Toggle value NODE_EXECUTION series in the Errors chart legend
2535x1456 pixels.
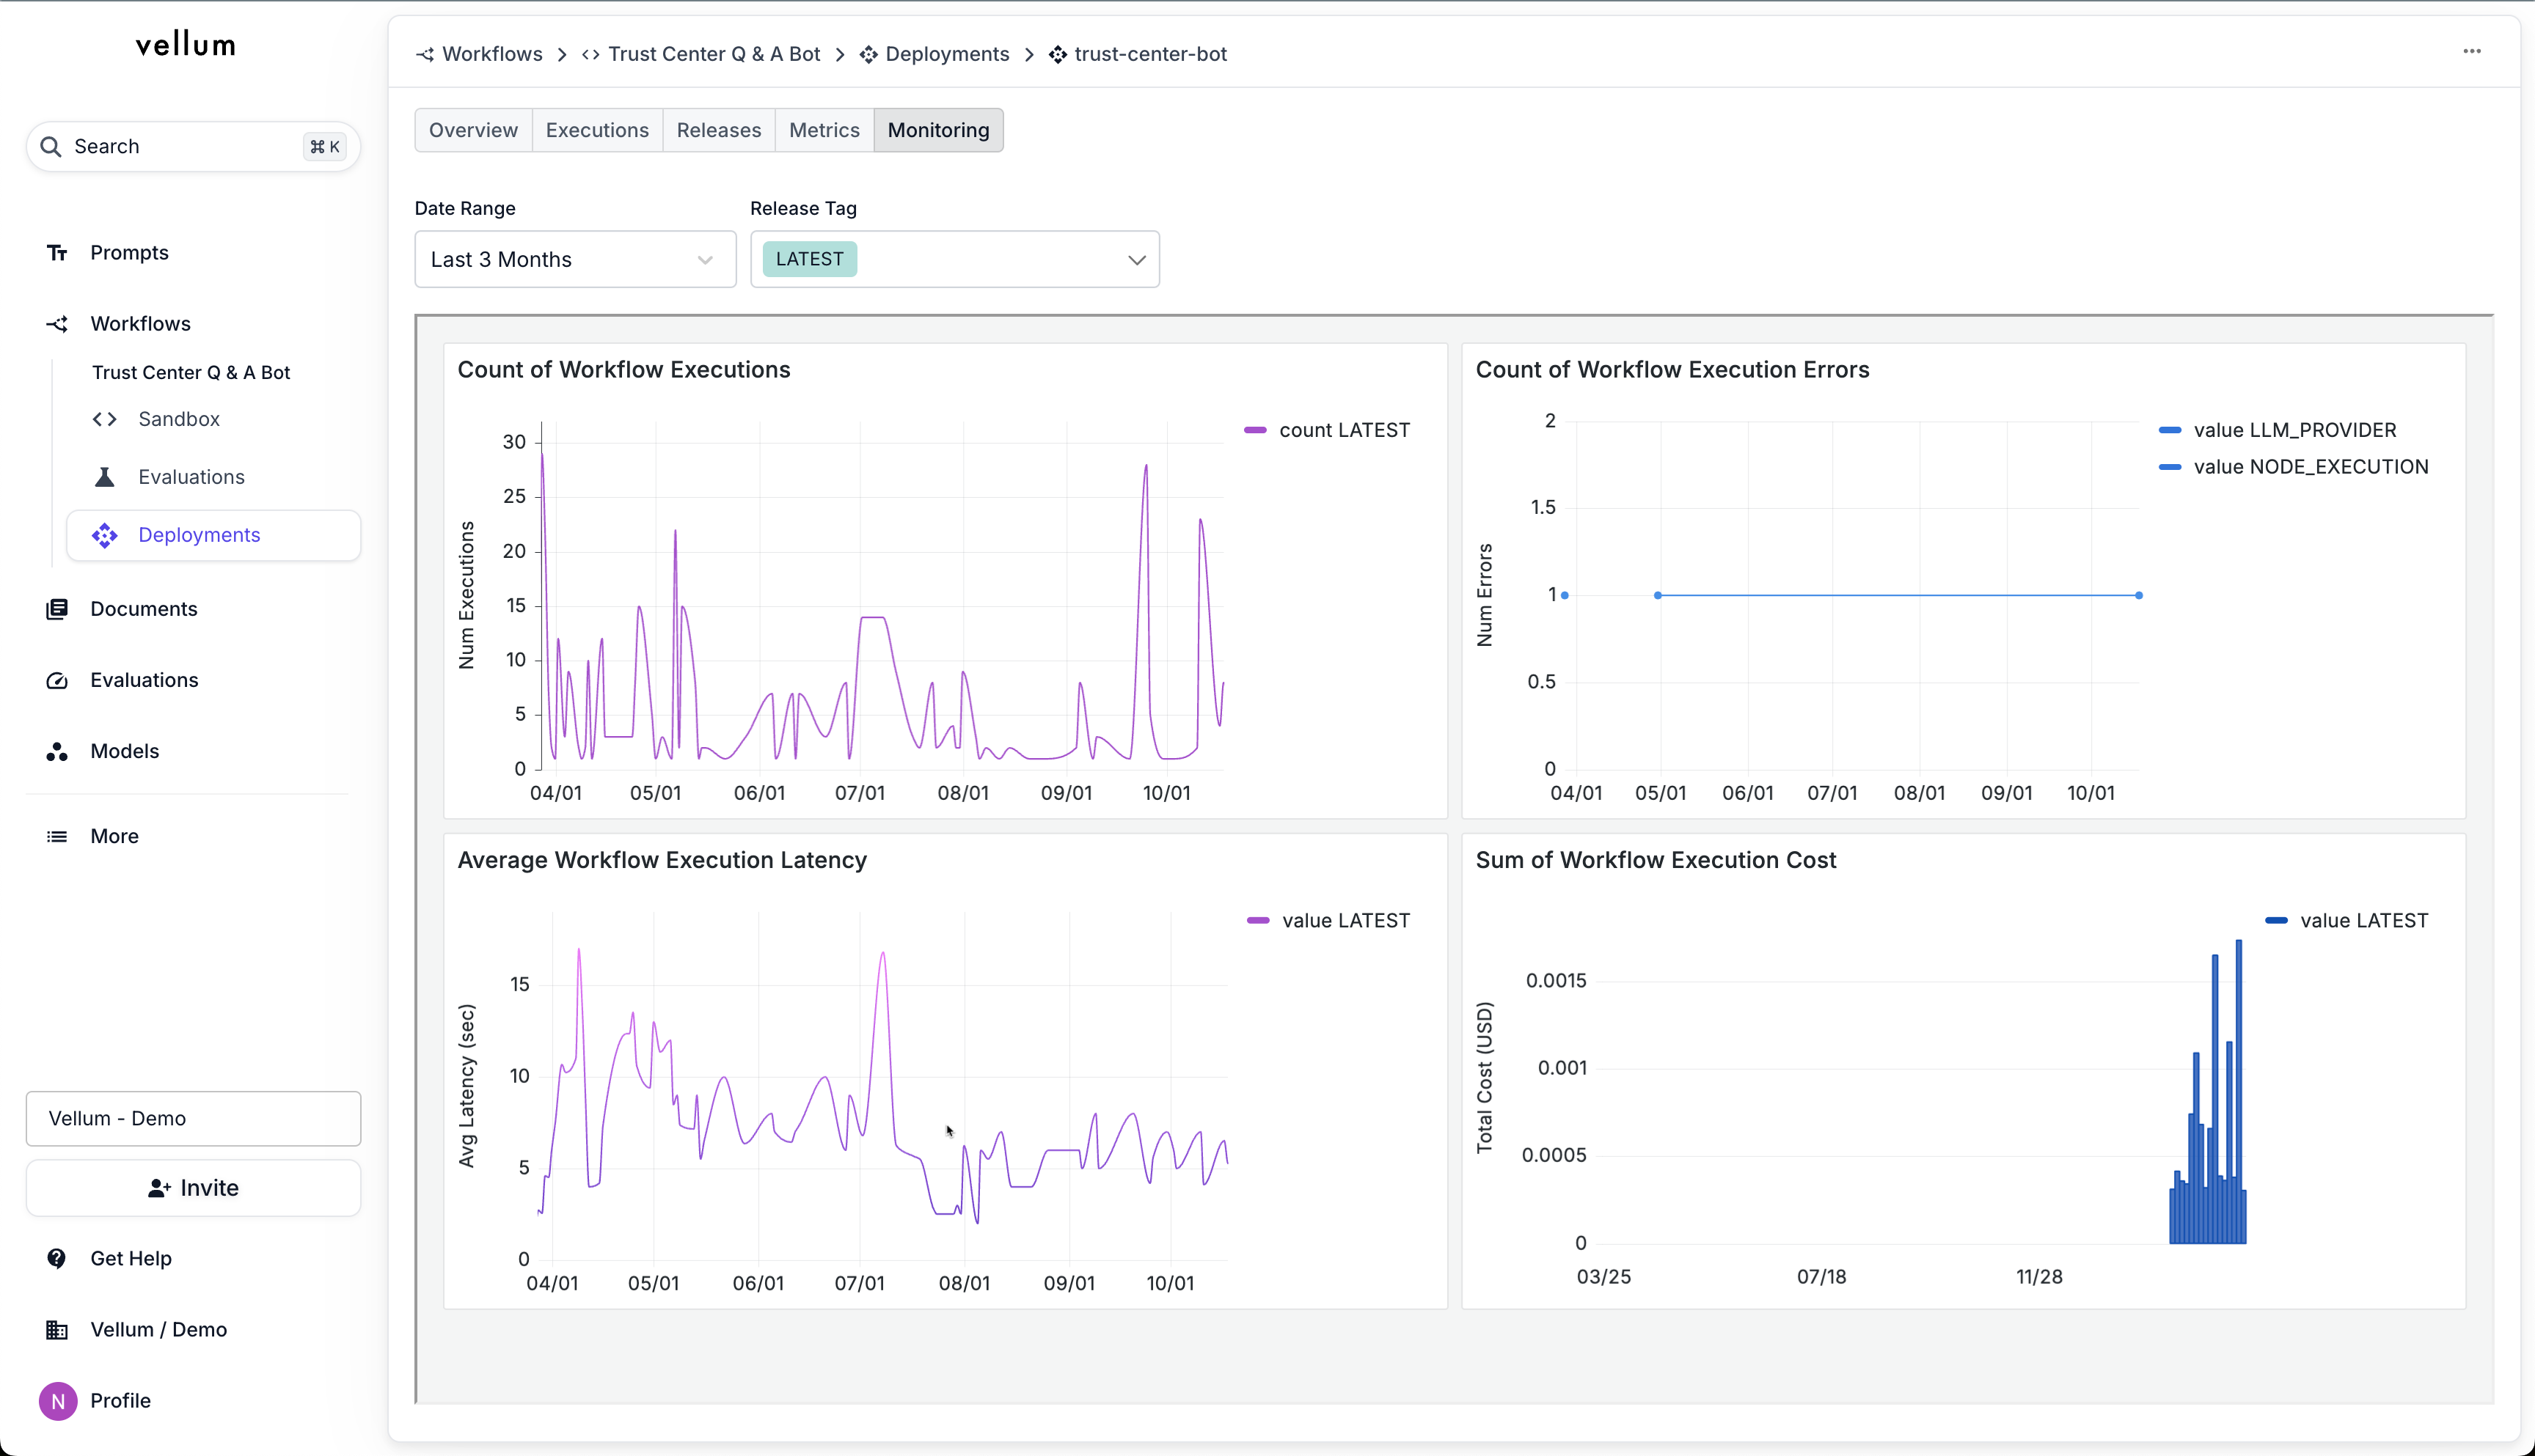[x=2293, y=467]
